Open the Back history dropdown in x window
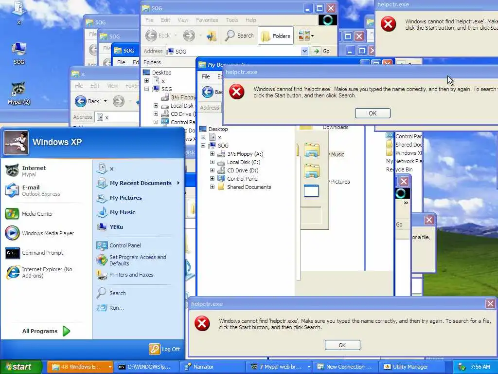 pos(105,101)
